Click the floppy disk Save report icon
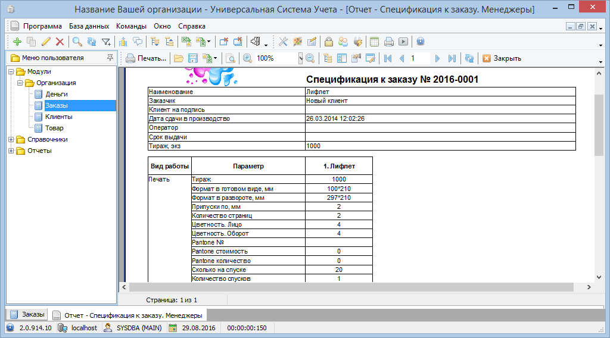Image resolution: width=610 pixels, height=338 pixels. [x=193, y=58]
